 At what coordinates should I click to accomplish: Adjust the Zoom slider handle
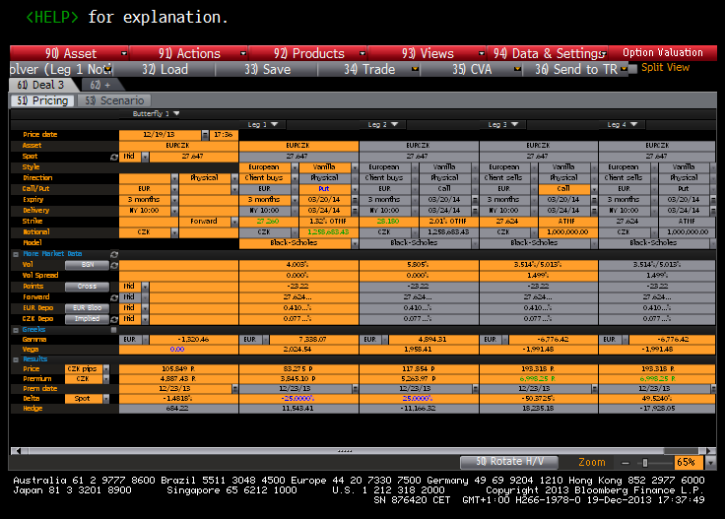[x=645, y=463]
